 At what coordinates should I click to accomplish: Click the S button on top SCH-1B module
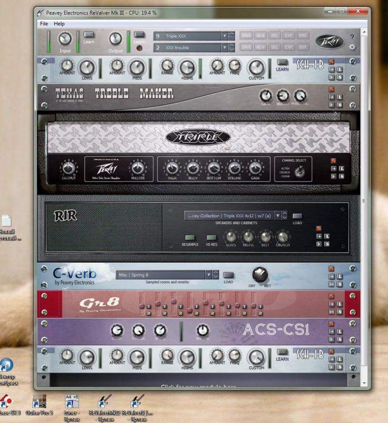(340, 77)
